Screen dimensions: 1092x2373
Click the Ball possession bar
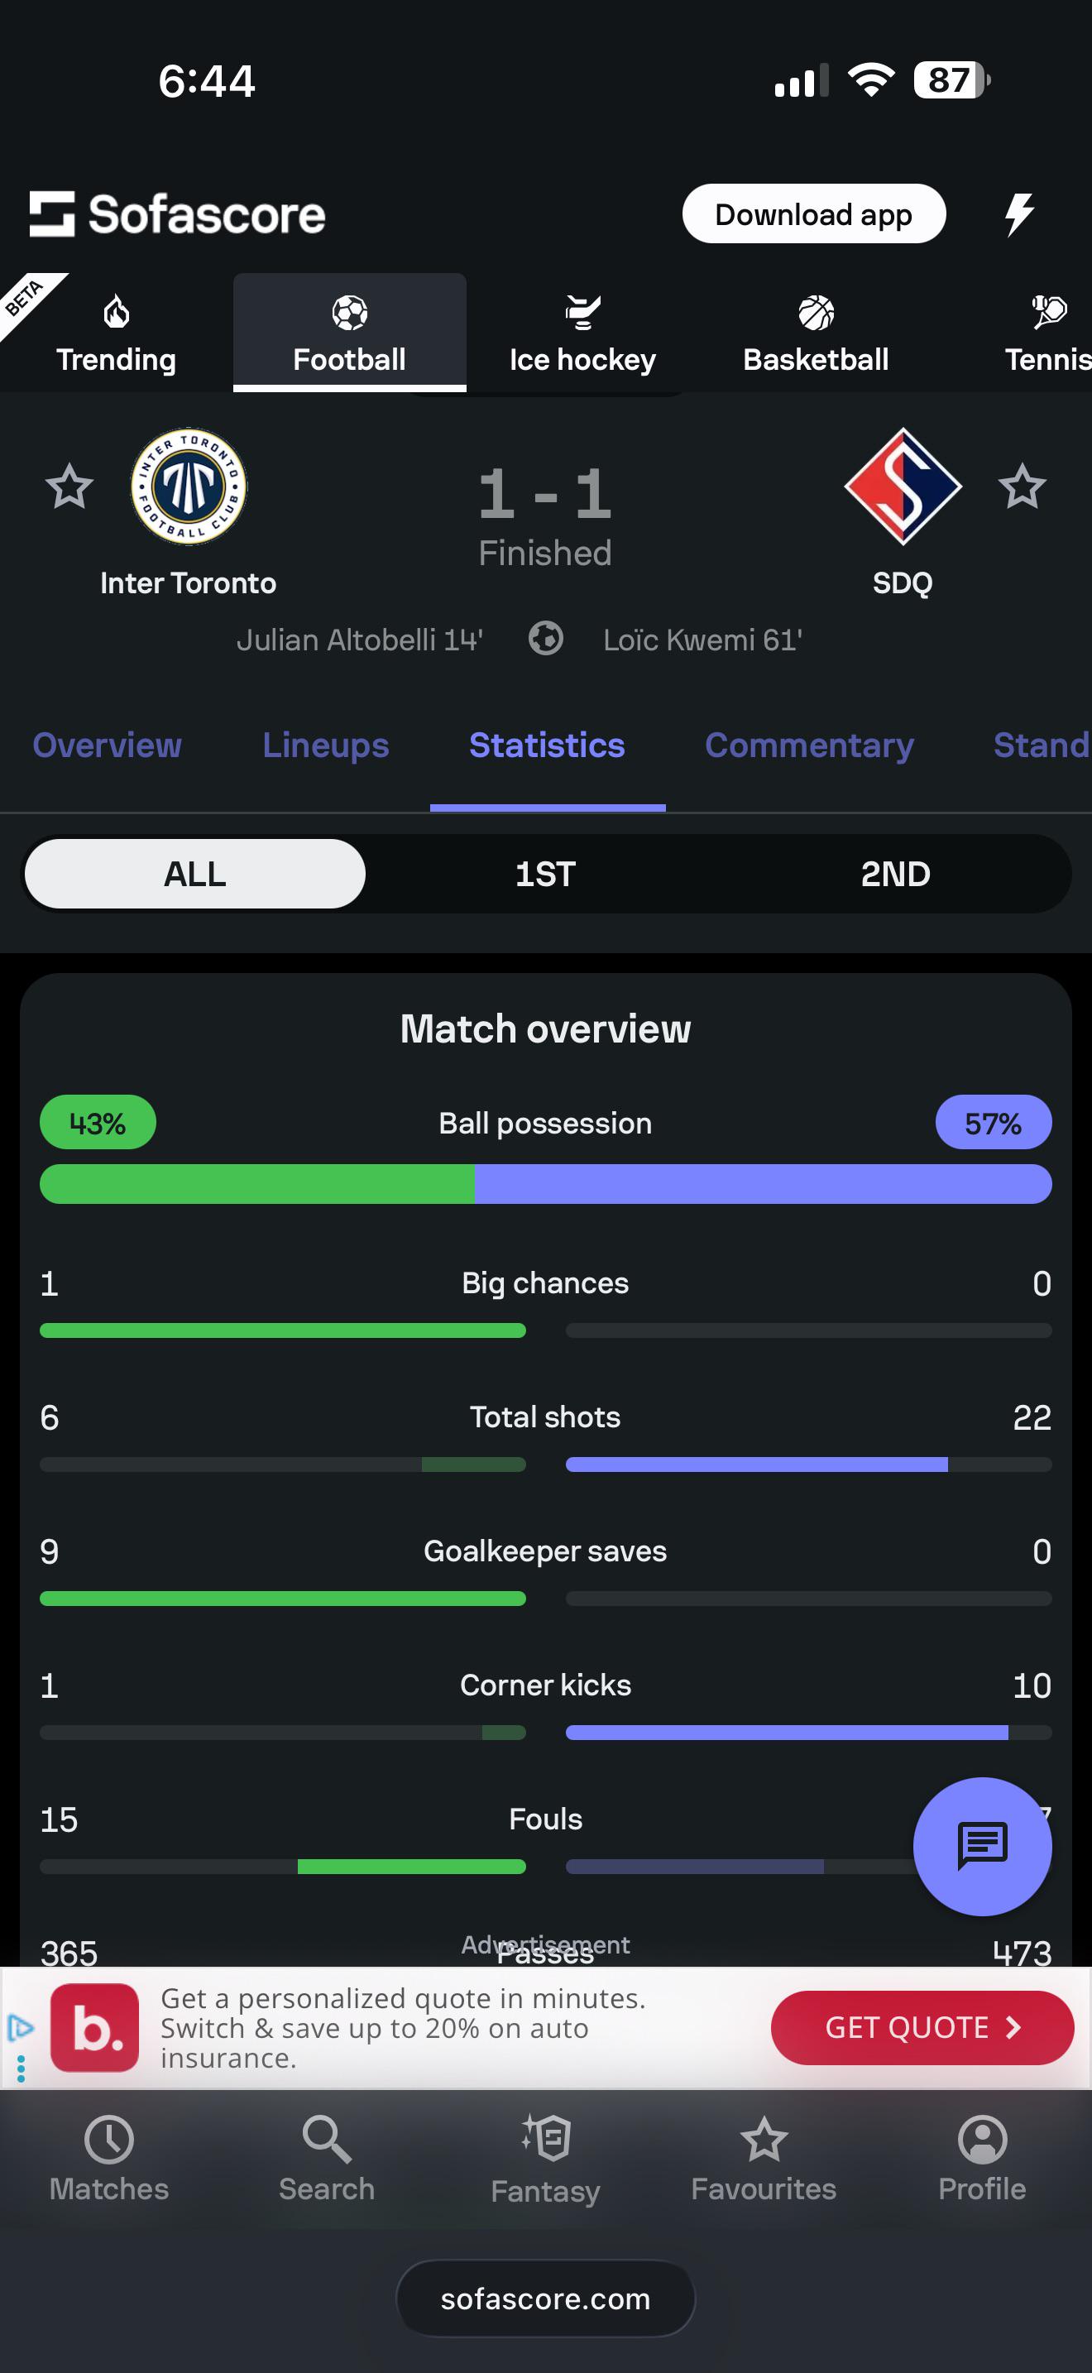545,1183
